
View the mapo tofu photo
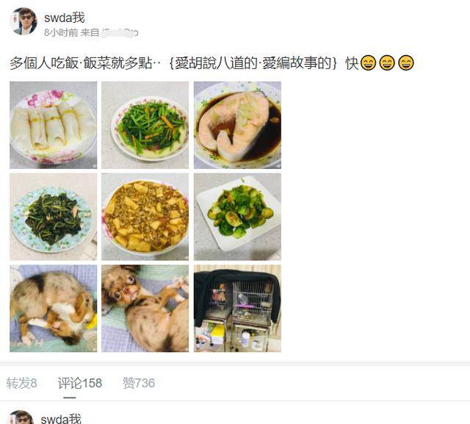click(x=145, y=217)
